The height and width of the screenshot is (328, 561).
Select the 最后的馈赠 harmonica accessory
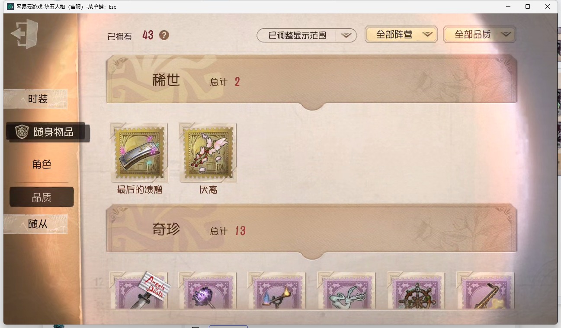pos(139,152)
